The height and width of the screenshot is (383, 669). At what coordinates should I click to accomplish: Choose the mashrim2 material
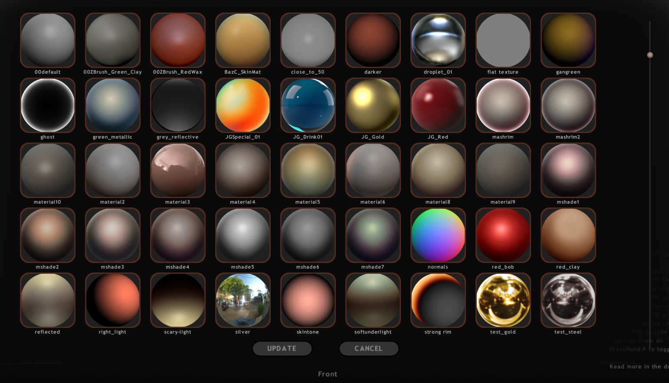pos(568,105)
